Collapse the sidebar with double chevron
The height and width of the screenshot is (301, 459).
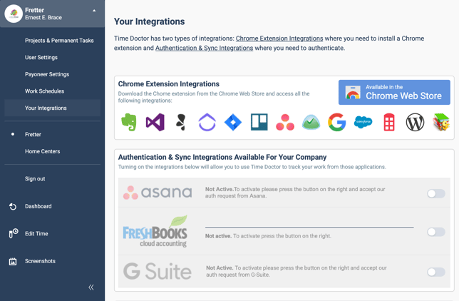click(x=91, y=287)
